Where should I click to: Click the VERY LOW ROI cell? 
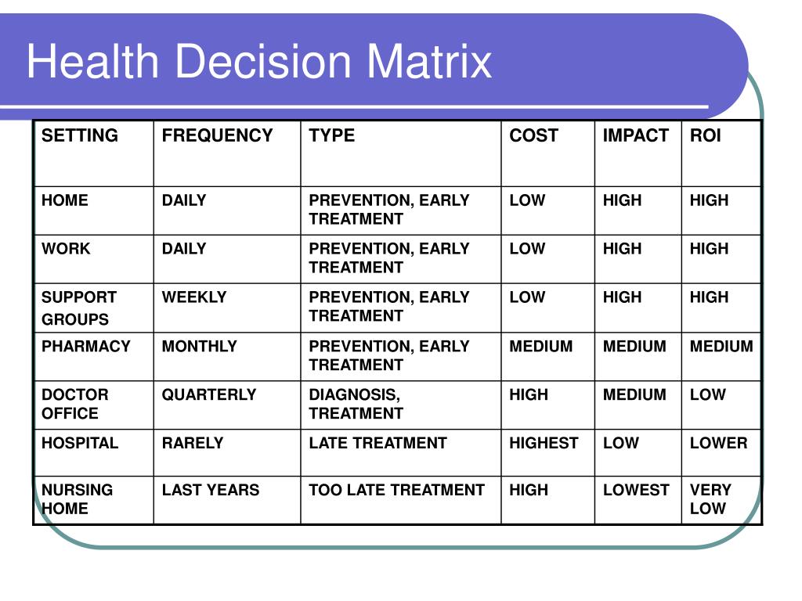pyautogui.click(x=721, y=501)
